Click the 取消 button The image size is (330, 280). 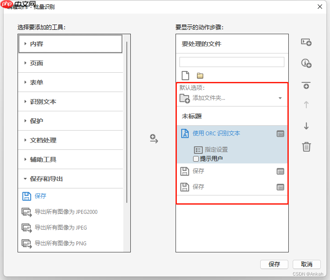coord(307,264)
